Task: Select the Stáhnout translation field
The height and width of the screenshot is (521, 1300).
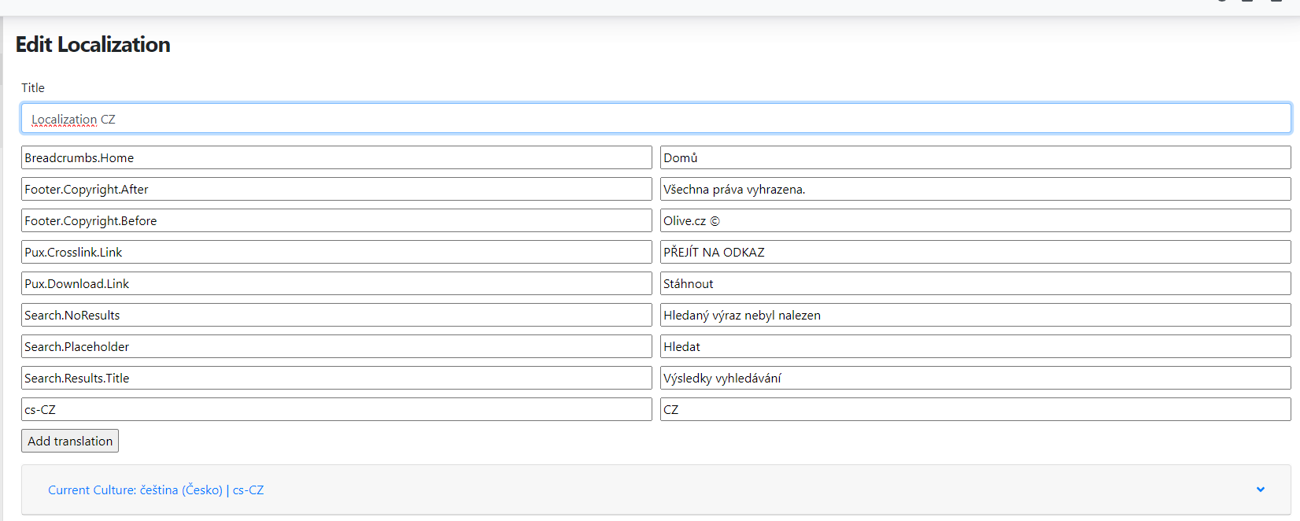Action: coord(975,283)
